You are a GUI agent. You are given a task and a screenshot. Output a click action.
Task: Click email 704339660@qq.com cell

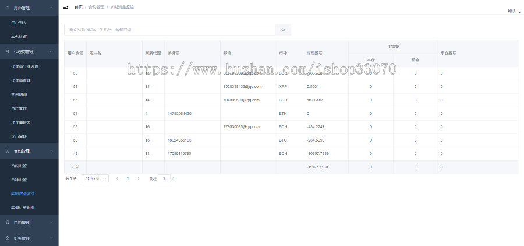click(x=241, y=100)
